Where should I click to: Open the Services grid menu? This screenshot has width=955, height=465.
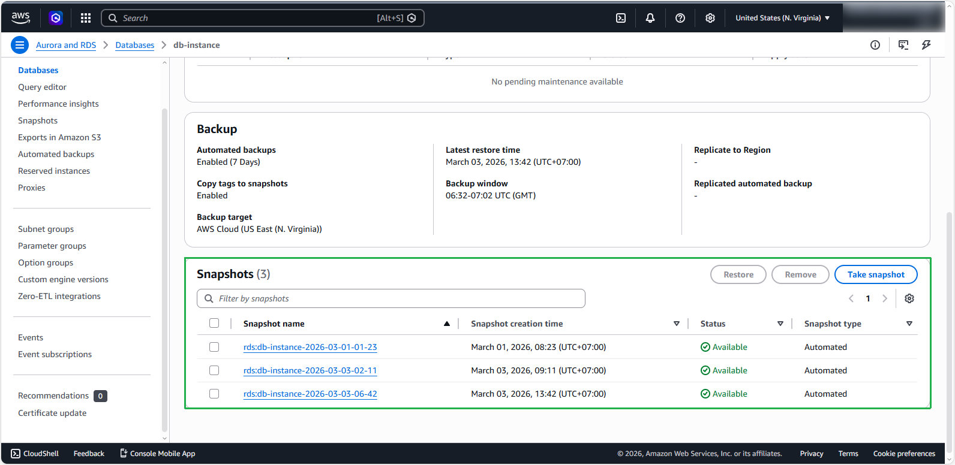pos(86,18)
